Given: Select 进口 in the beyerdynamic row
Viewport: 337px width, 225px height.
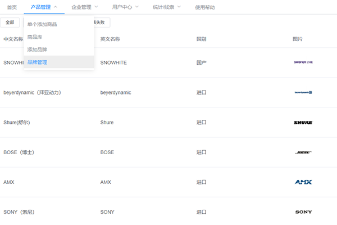Looking at the screenshot, I should tap(202, 93).
